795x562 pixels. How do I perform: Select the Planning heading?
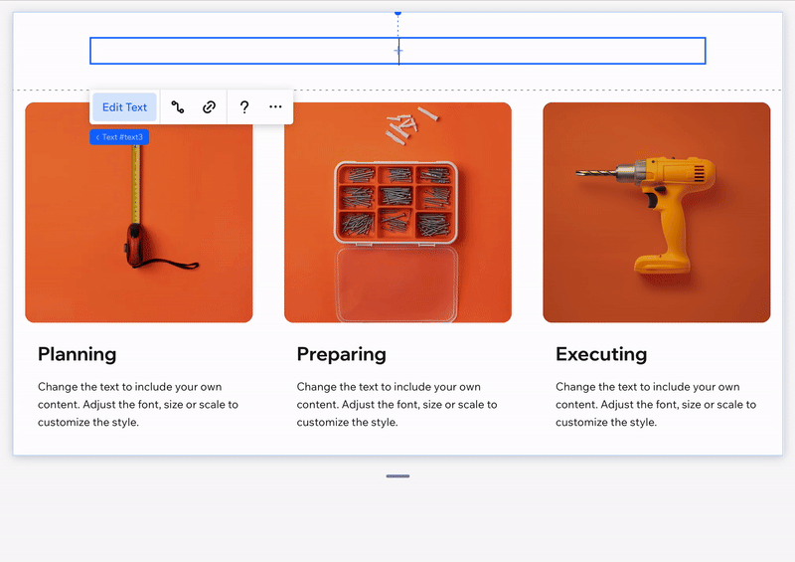tap(78, 354)
